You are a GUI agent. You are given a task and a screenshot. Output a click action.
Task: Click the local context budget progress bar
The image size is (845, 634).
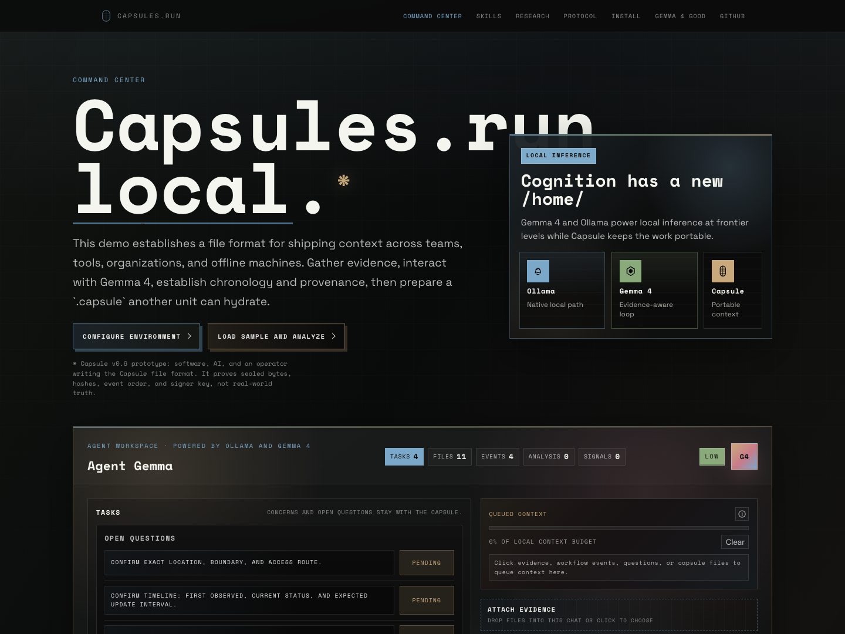pyautogui.click(x=618, y=528)
